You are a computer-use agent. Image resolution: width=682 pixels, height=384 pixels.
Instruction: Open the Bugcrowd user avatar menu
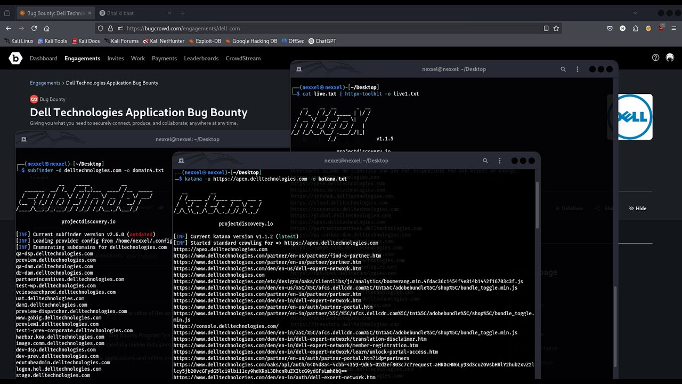click(670, 58)
